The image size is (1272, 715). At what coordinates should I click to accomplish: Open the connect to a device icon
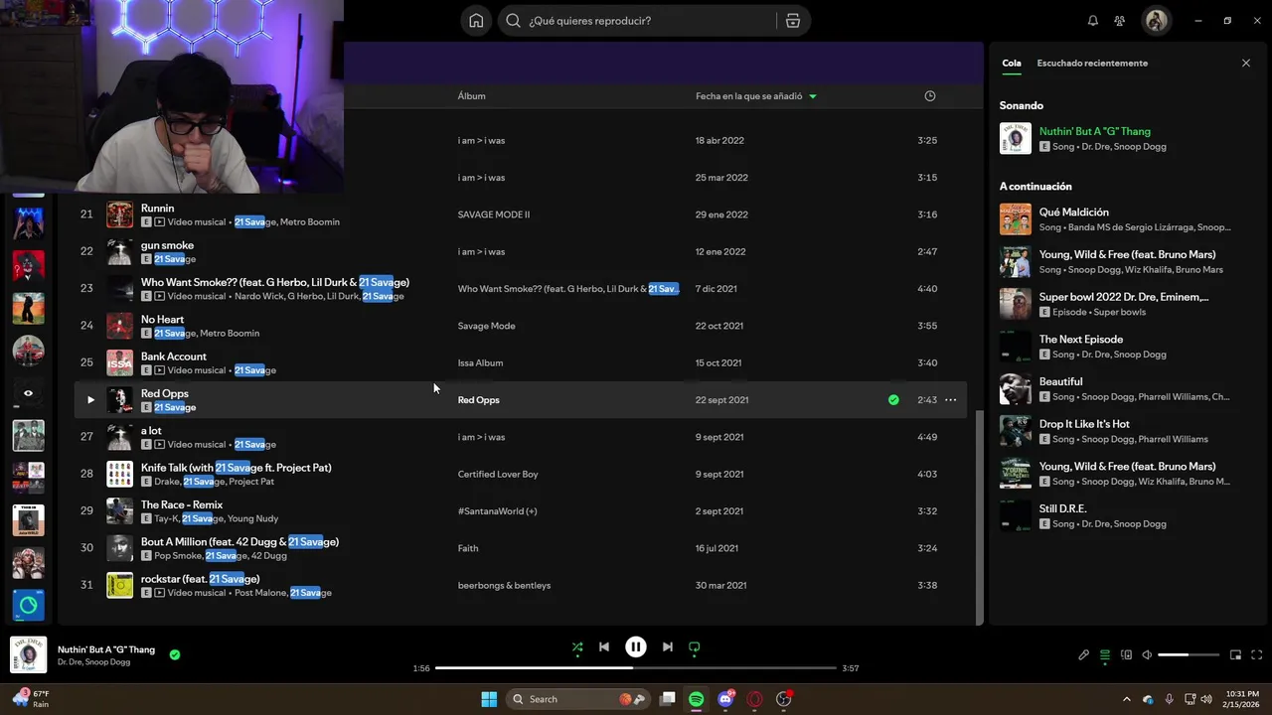tap(1126, 654)
